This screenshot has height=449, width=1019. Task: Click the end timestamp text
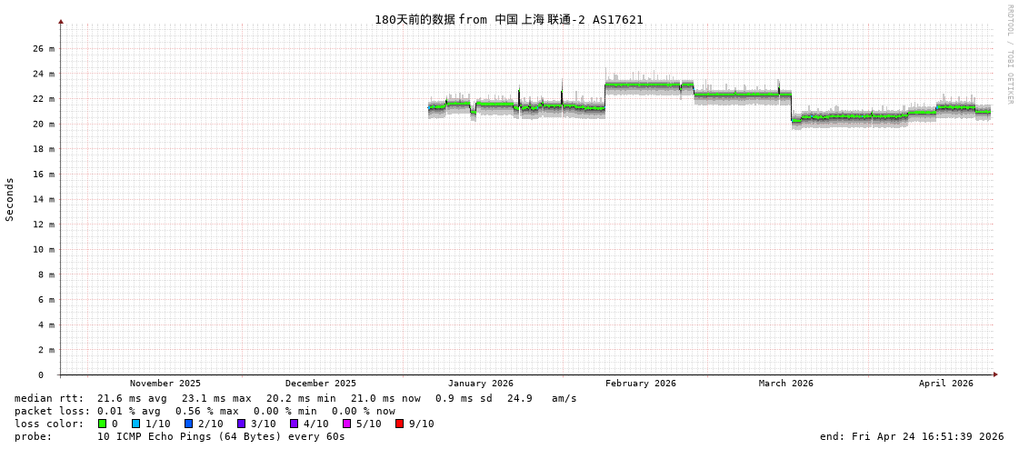tap(911, 436)
